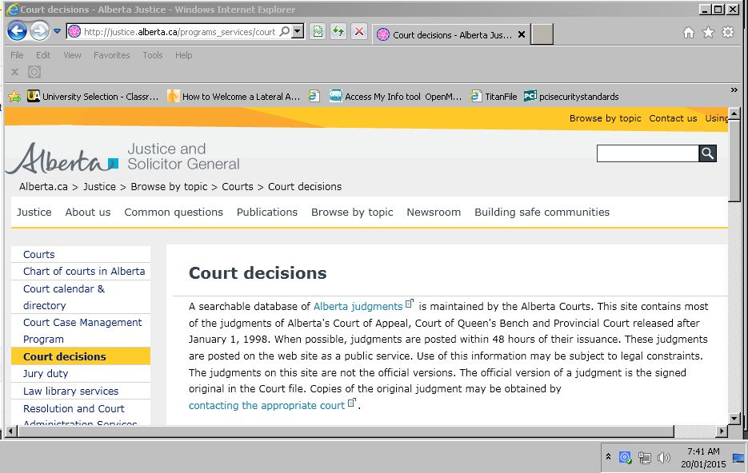
Task: Click the volume speaker tray icon
Action: click(663, 458)
